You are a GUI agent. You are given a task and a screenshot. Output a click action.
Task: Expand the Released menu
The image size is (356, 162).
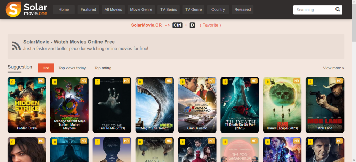tap(242, 9)
